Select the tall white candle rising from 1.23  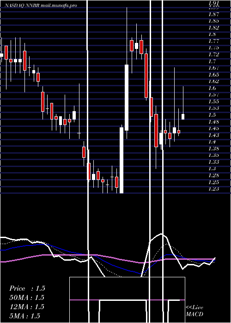122,160
